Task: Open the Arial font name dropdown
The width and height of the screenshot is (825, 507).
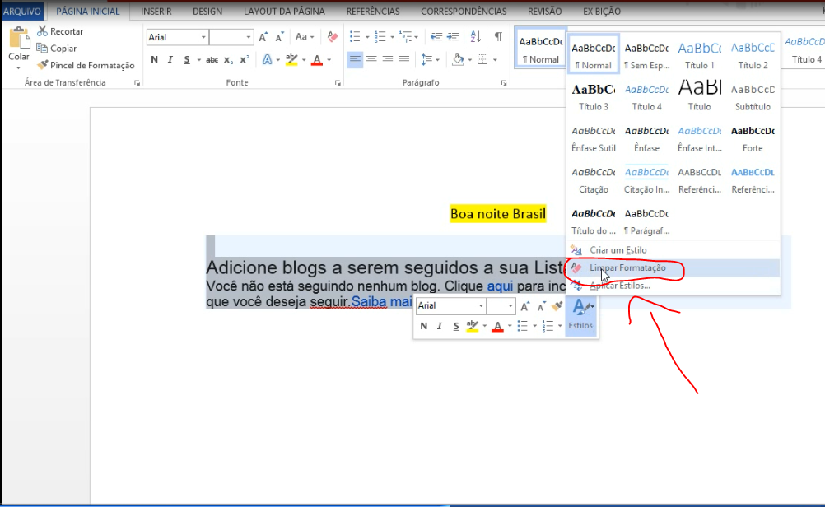Action: tap(203, 36)
